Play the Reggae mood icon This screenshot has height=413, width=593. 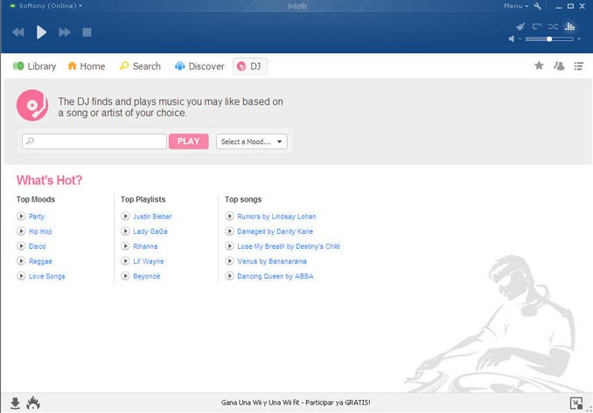(21, 261)
